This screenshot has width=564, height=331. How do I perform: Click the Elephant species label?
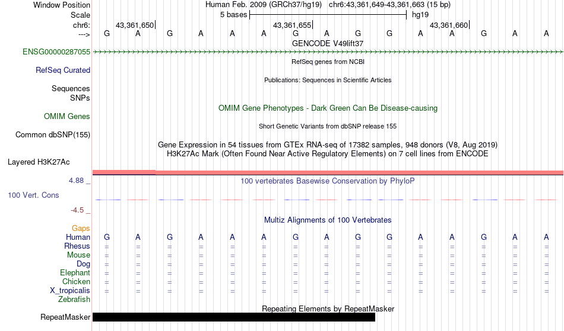click(x=75, y=273)
